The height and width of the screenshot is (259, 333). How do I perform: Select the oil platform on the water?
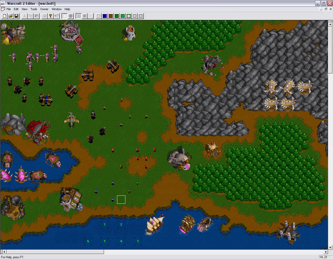288,232
